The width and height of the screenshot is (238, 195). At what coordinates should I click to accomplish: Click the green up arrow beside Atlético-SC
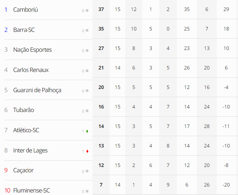[x=87, y=131]
